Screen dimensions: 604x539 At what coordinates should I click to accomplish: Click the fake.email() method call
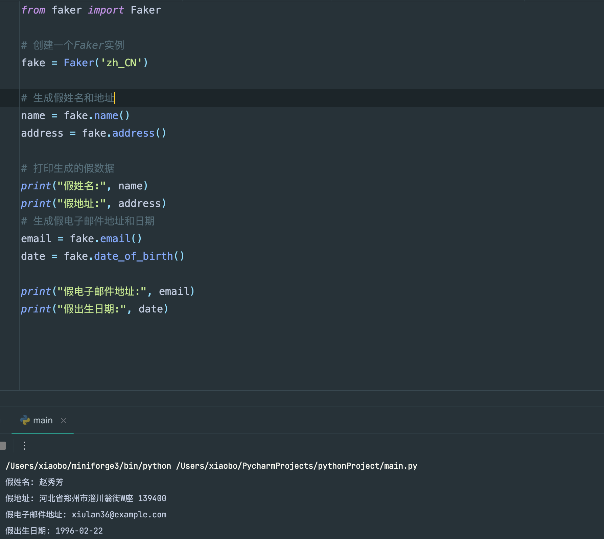click(x=106, y=239)
